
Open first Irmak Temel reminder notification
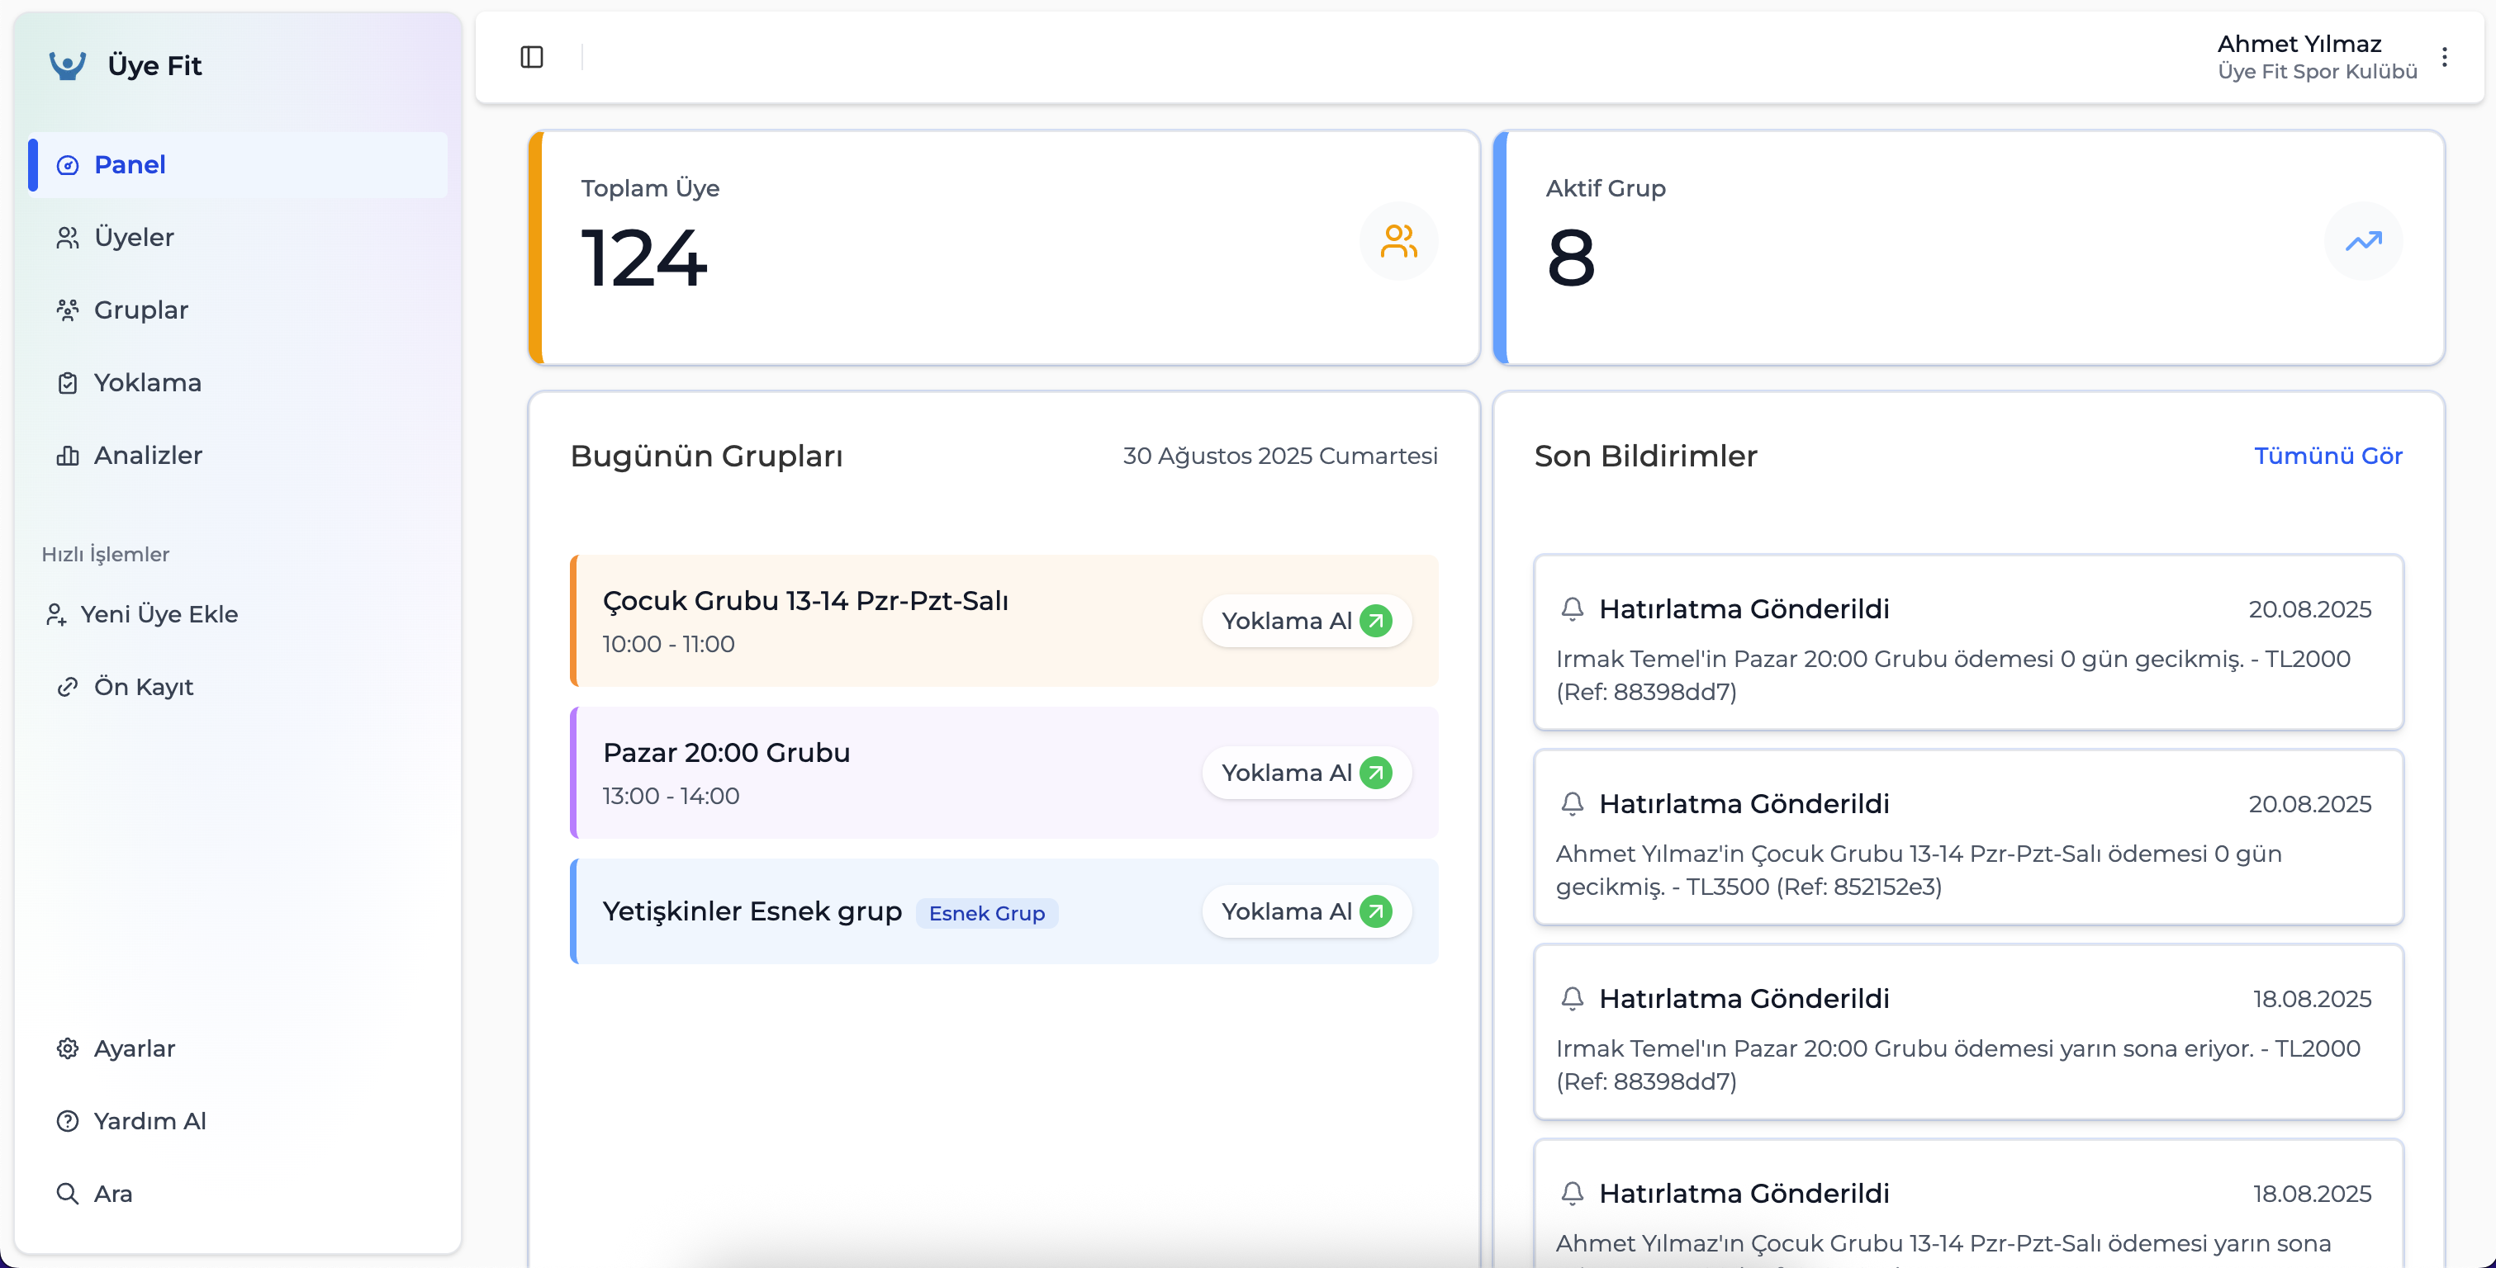point(1967,642)
